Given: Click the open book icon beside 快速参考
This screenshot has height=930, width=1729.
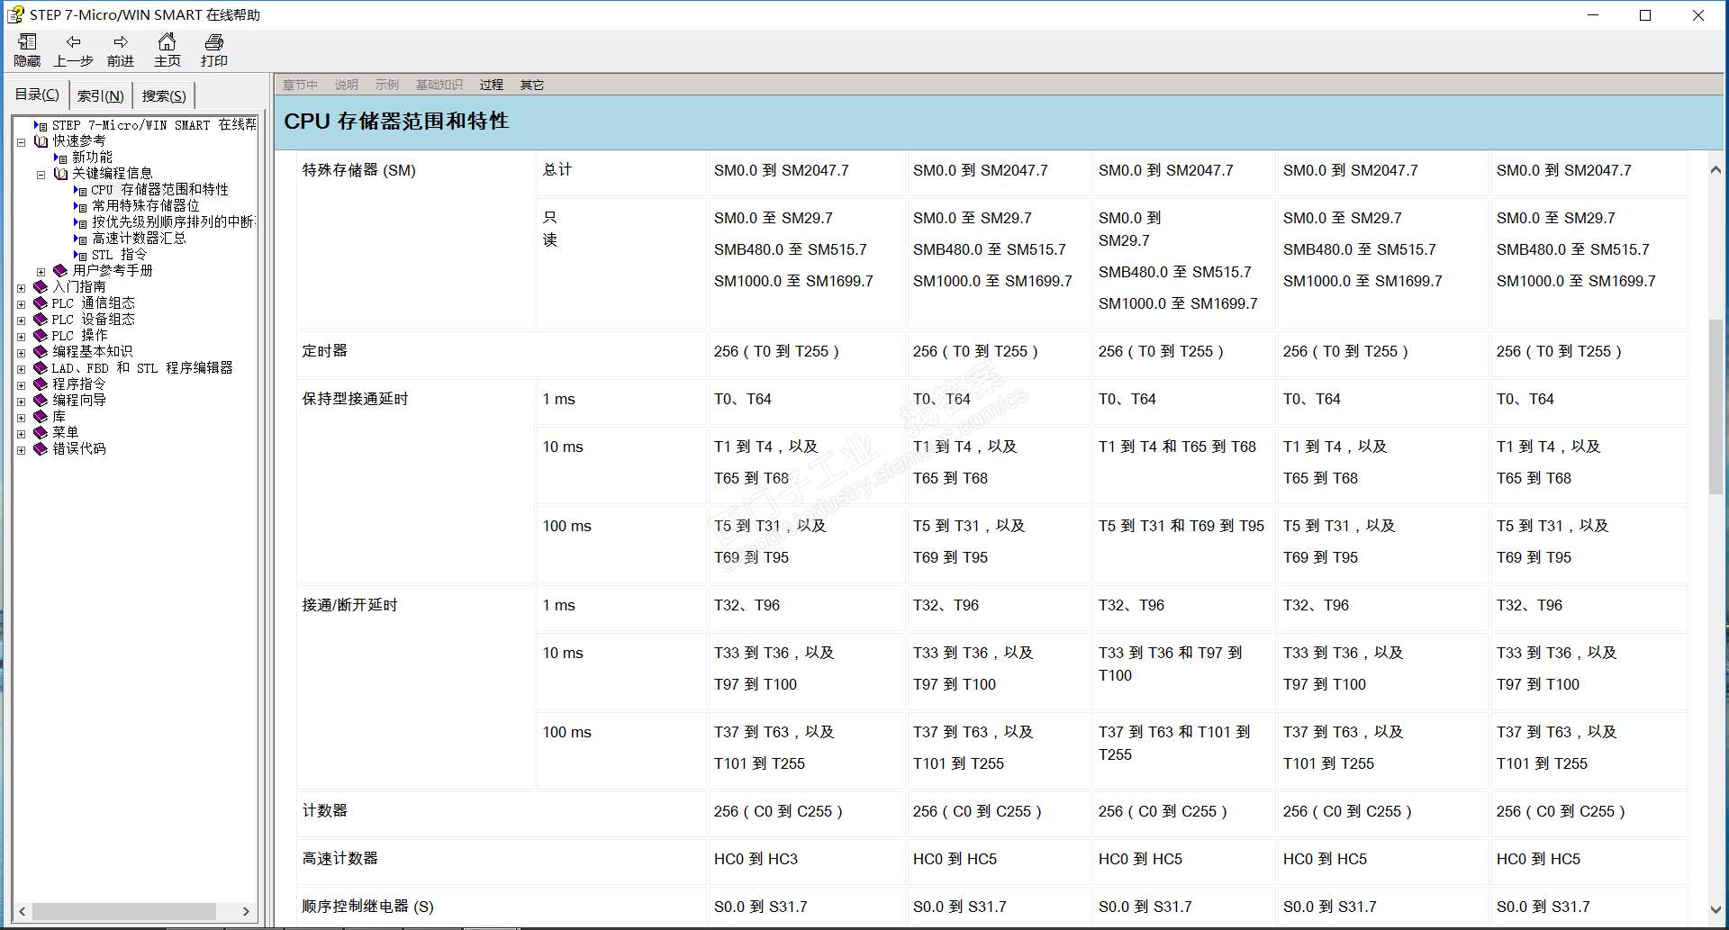Looking at the screenshot, I should point(41,141).
